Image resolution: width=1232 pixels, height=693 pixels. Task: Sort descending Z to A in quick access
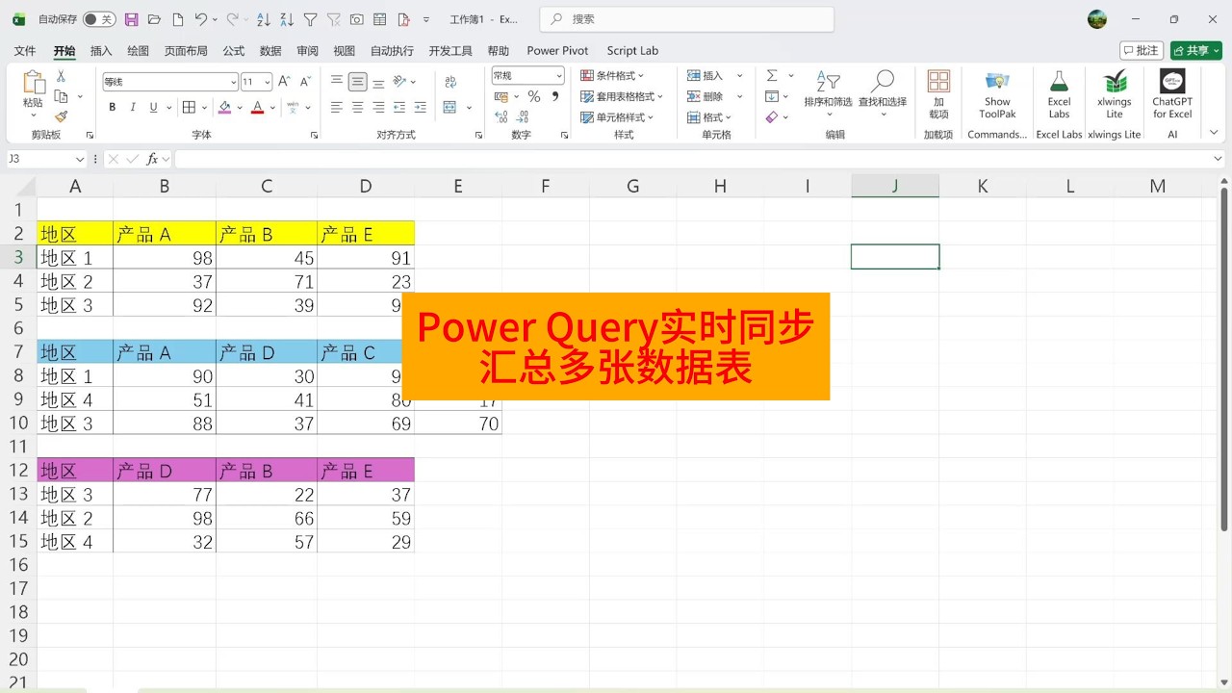click(x=287, y=19)
